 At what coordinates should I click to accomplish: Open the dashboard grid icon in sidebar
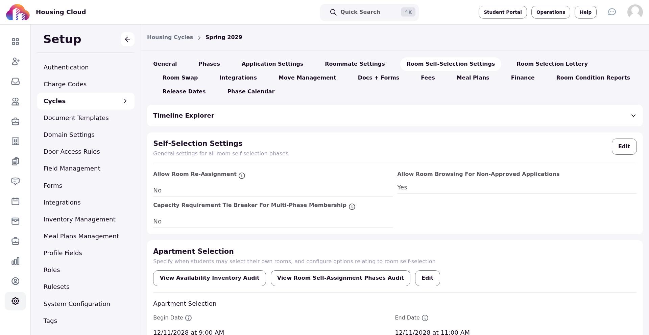tap(15, 41)
